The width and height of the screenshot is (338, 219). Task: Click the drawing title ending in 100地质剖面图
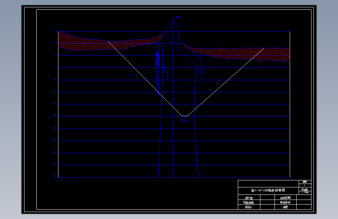[x=268, y=191]
